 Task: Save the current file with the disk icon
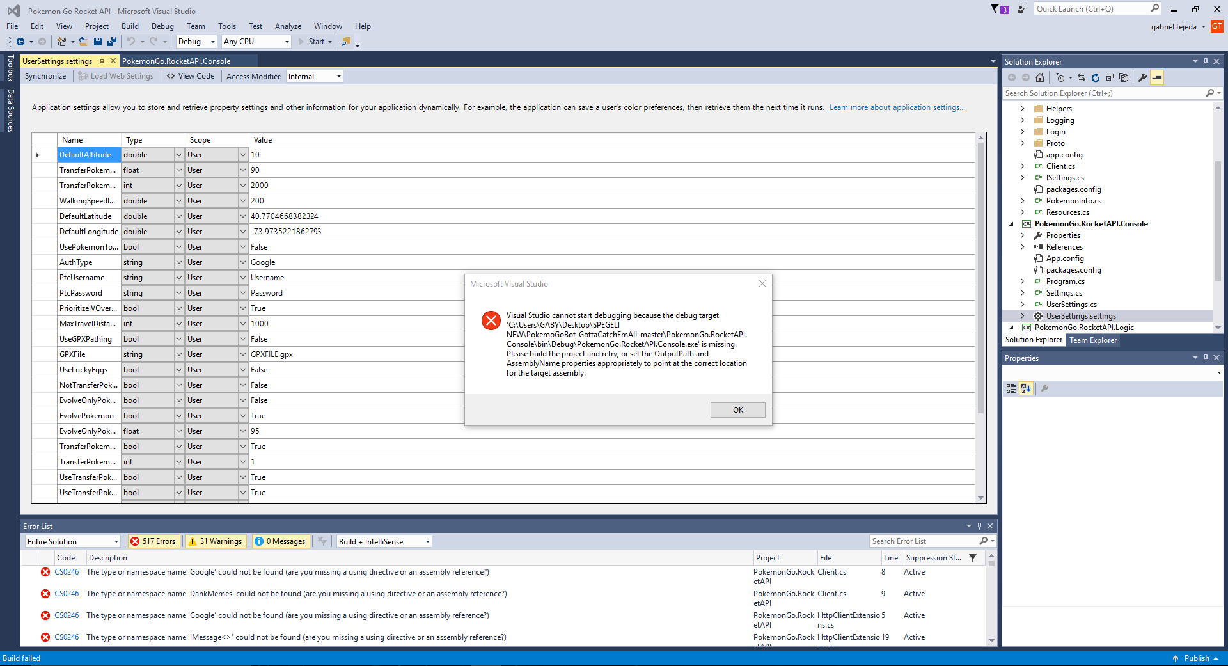[x=98, y=42]
